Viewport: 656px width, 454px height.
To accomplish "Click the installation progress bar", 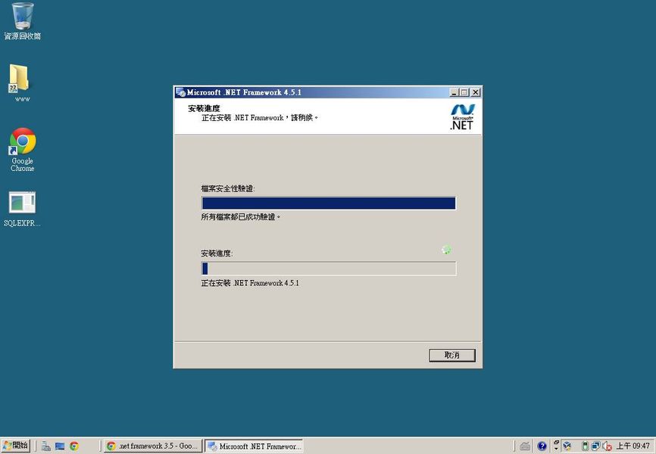I will pyautogui.click(x=328, y=269).
